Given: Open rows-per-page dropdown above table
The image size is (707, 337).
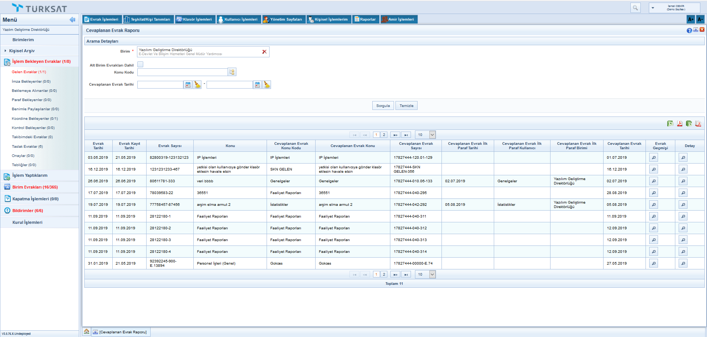Looking at the screenshot, I should (x=432, y=135).
